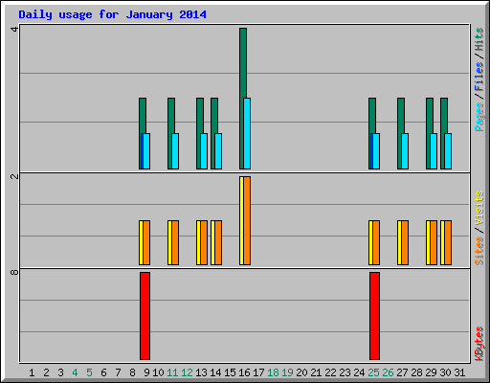Select the orange Sites bar for day 16

[247, 220]
